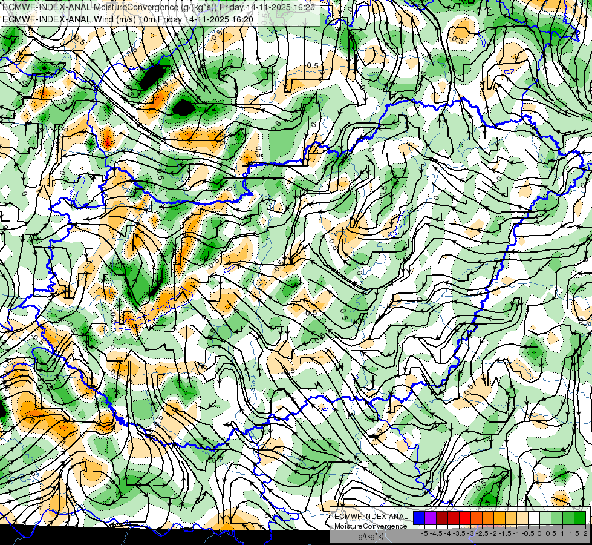Click the g/(kg*s) units label in legend
Screen dimensions: 592x545
click(x=371, y=537)
